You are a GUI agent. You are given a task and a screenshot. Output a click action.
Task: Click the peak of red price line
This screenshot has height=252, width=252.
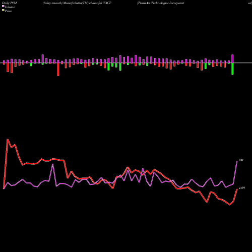pos(8,139)
